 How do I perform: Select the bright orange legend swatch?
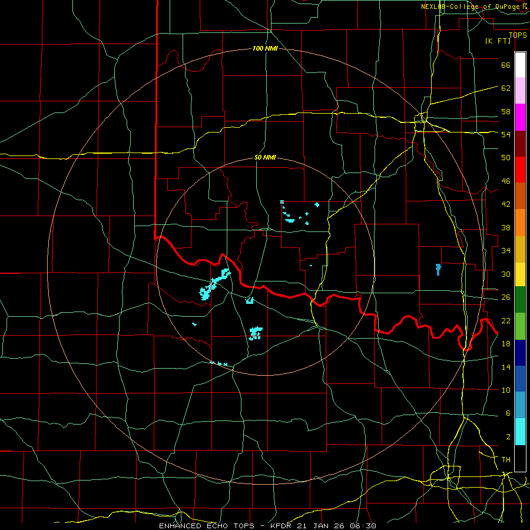pos(520,223)
